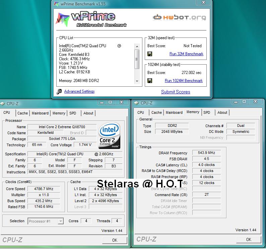Open Advanced Settings link

79,91
